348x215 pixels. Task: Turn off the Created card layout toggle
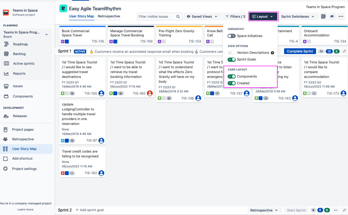[231, 83]
